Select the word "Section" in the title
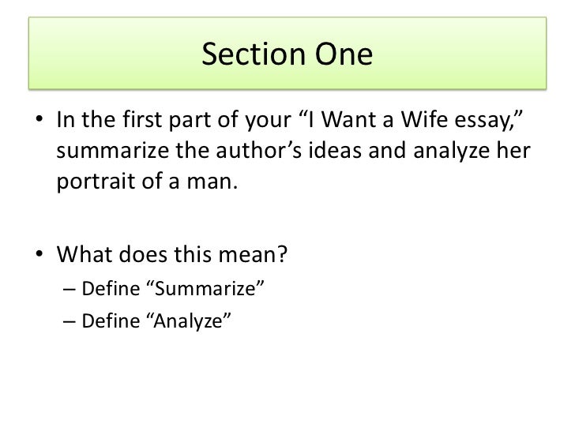The width and height of the screenshot is (575, 431). pos(254,54)
